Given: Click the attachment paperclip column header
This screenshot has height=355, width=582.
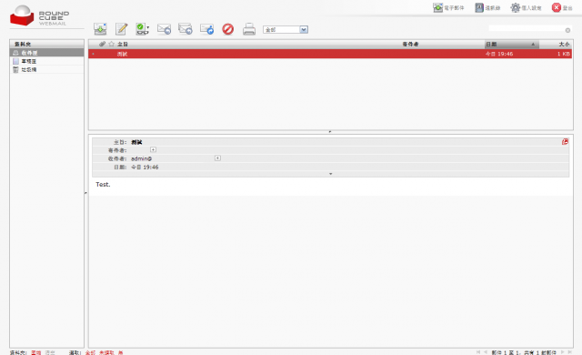Looking at the screenshot, I should [102, 44].
